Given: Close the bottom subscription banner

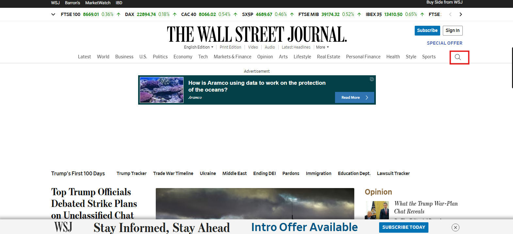Looking at the screenshot, I should pyautogui.click(x=456, y=227).
